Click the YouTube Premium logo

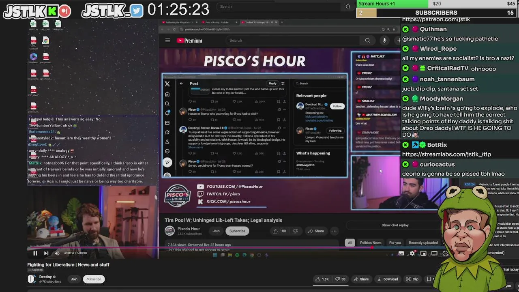(189, 41)
